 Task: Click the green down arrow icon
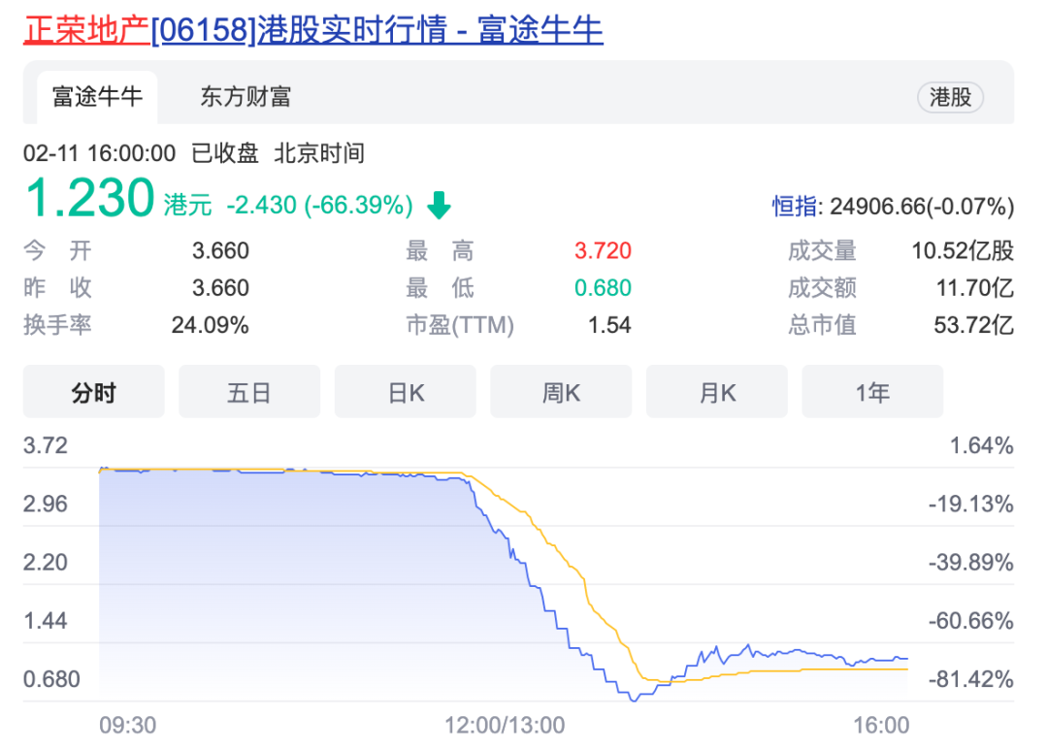pos(440,205)
